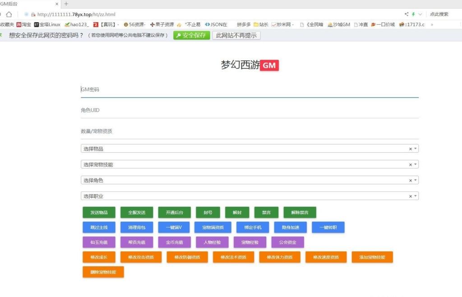
Task: Open the 沙城GM bookmark
Action: click(339, 24)
